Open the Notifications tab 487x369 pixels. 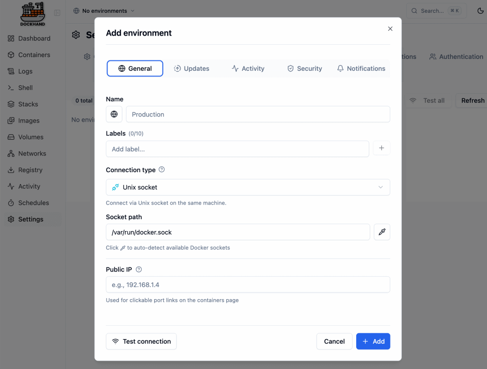pos(361,68)
